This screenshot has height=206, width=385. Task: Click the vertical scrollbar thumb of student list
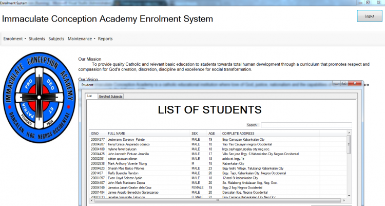(x=349, y=144)
